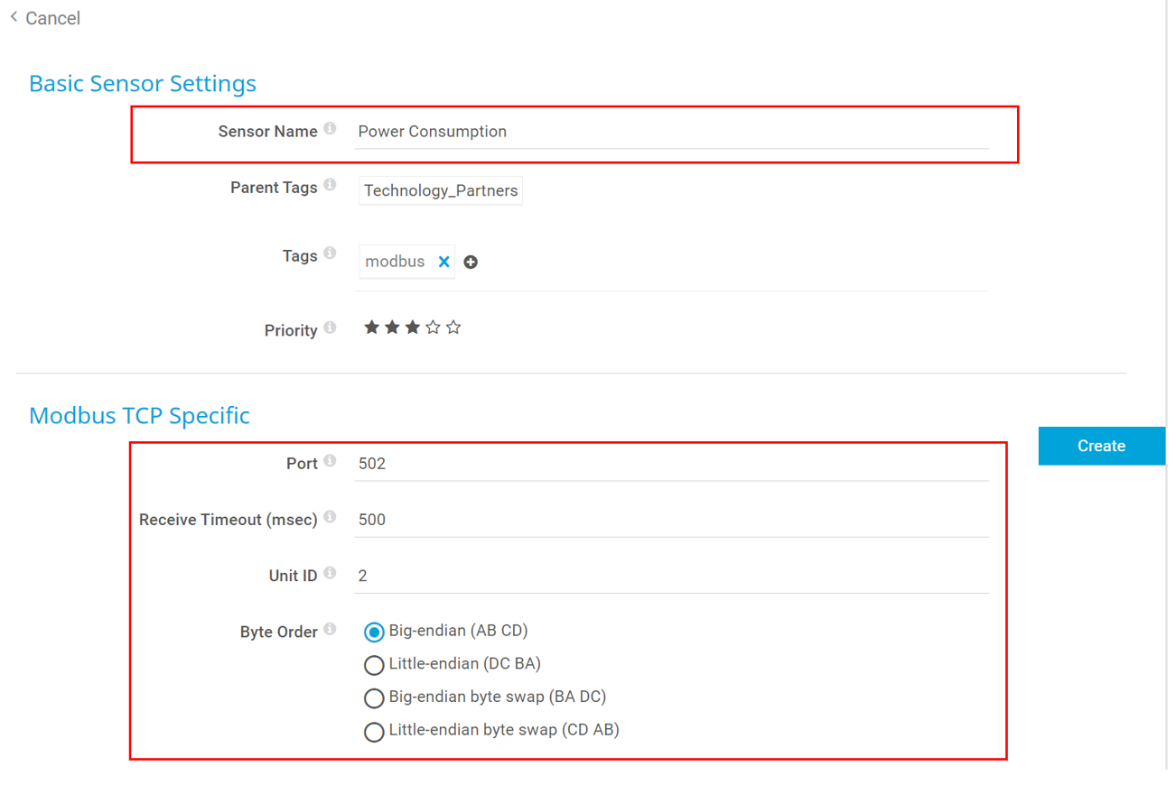The image size is (1176, 785).
Task: Click the Byte Order info icon
Action: (x=330, y=629)
